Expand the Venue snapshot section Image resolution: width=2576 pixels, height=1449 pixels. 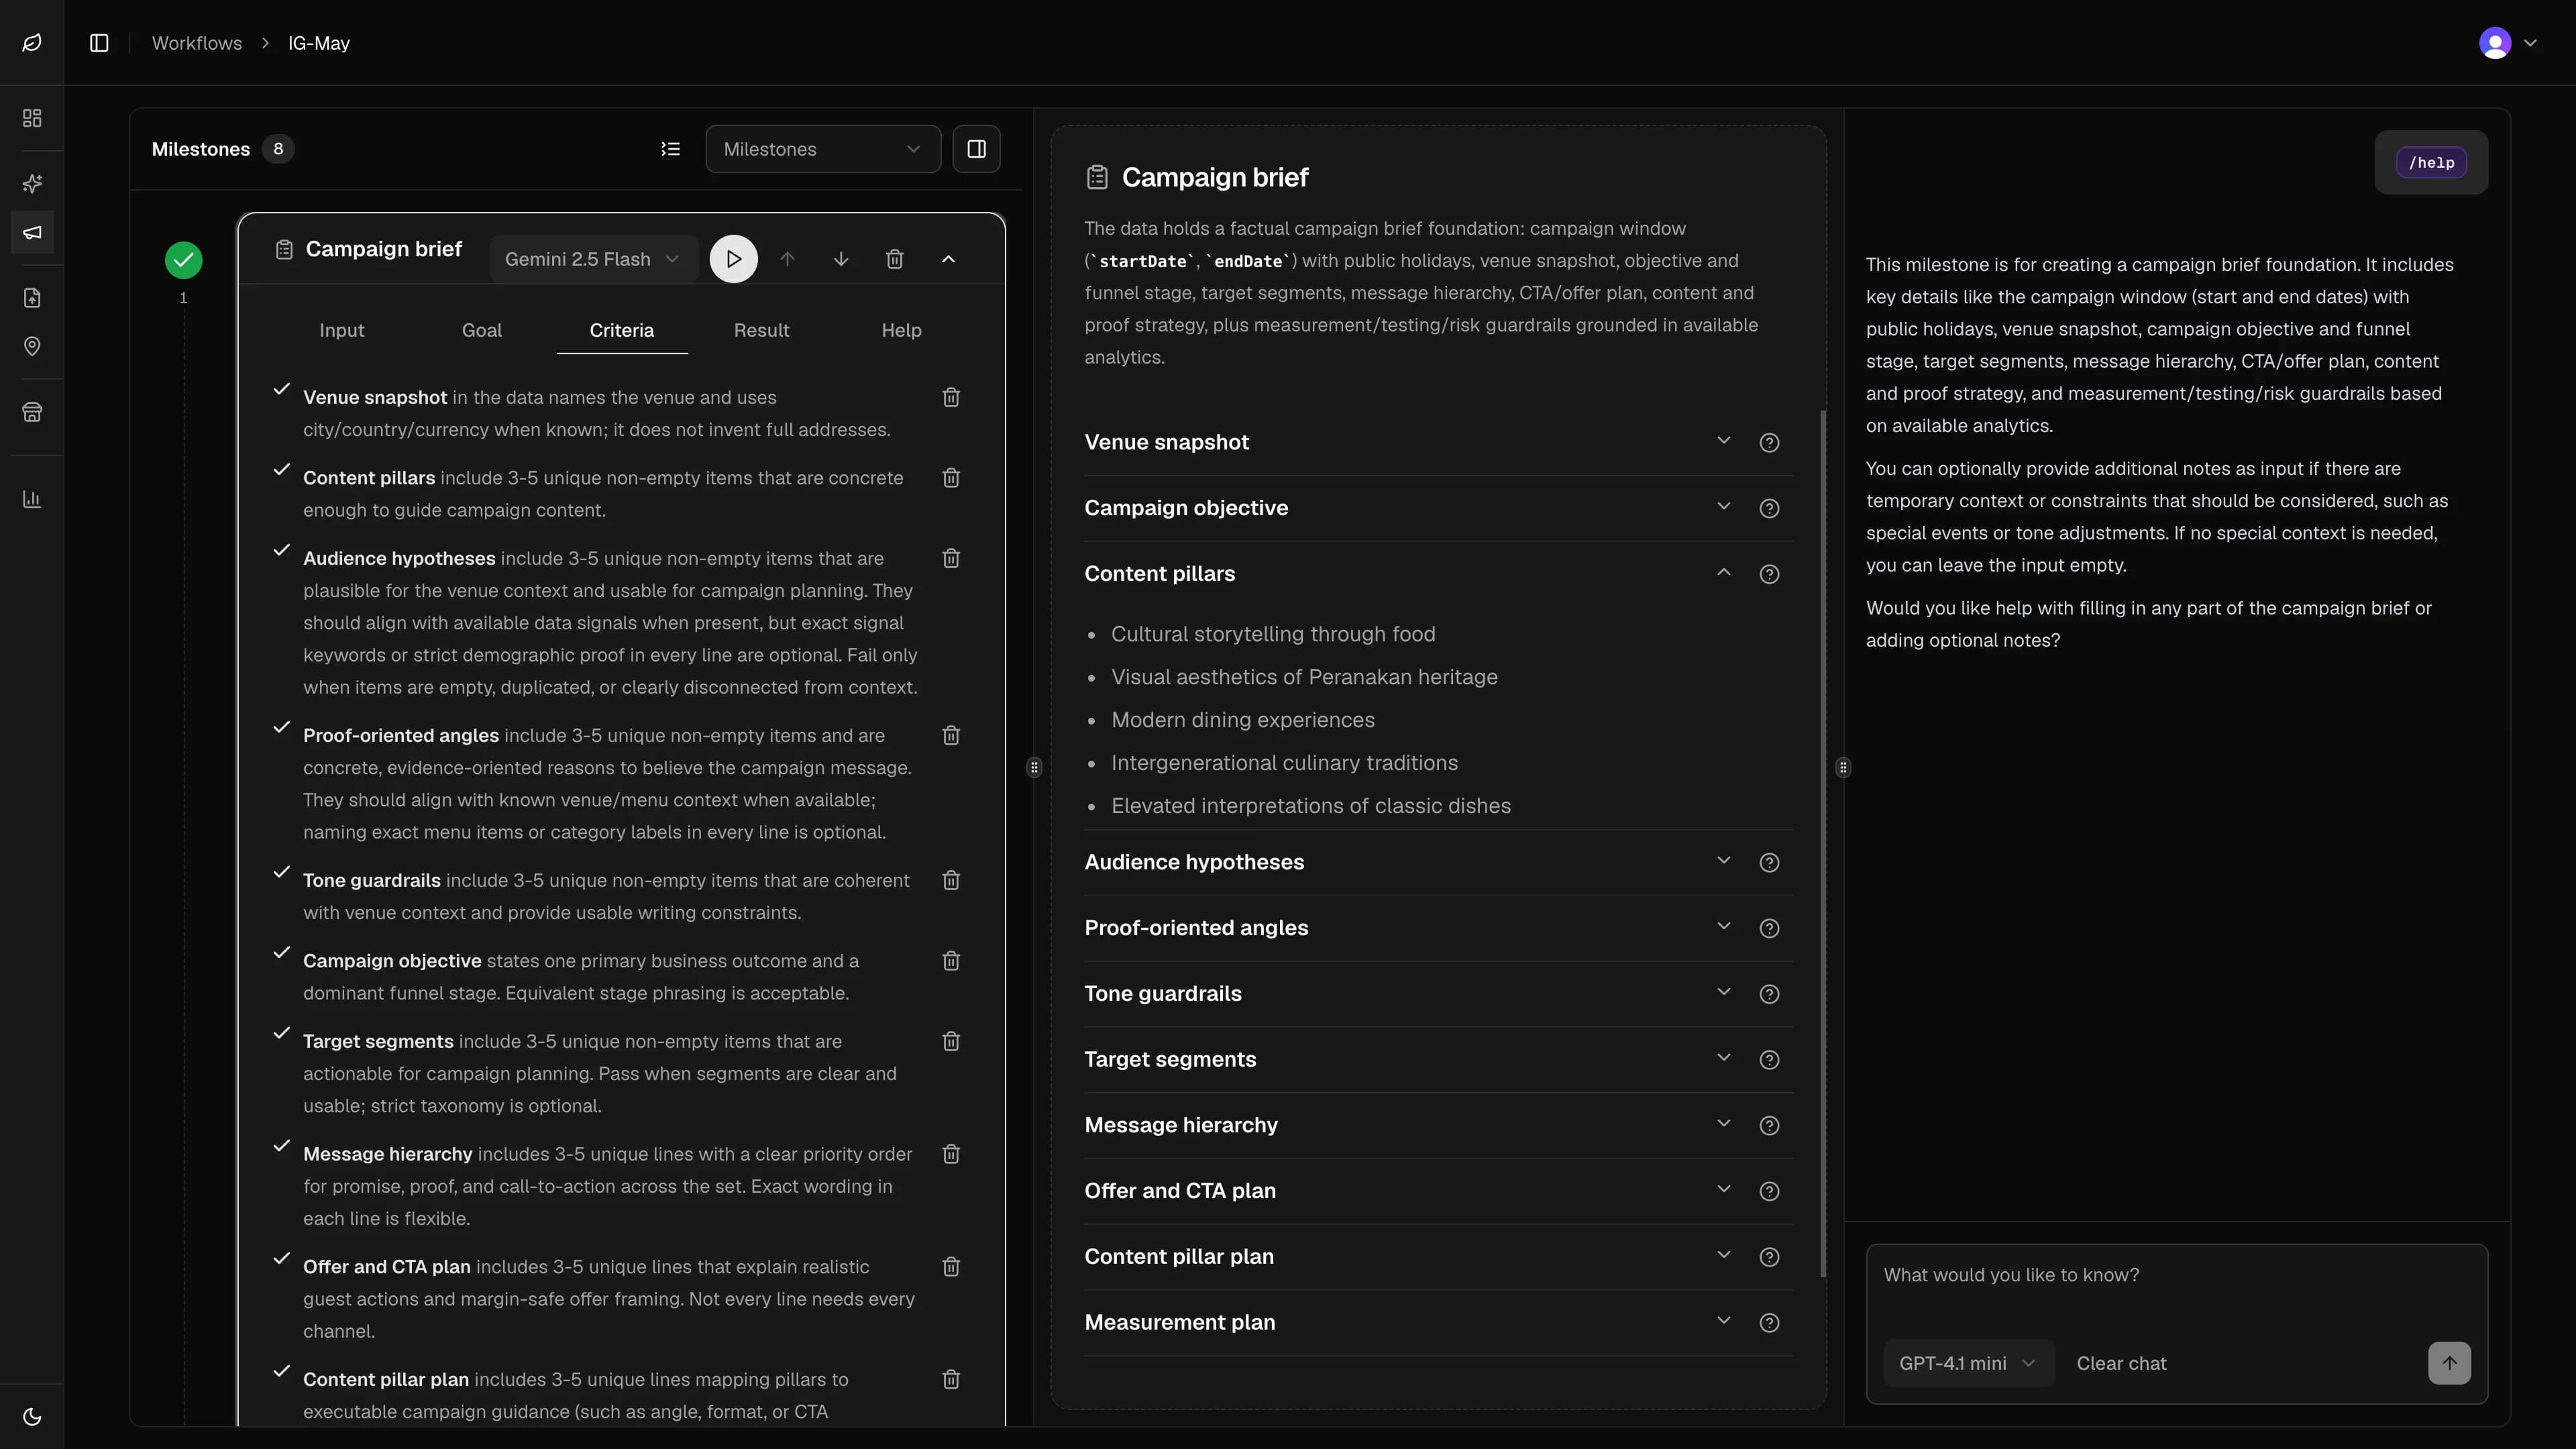coord(1723,441)
